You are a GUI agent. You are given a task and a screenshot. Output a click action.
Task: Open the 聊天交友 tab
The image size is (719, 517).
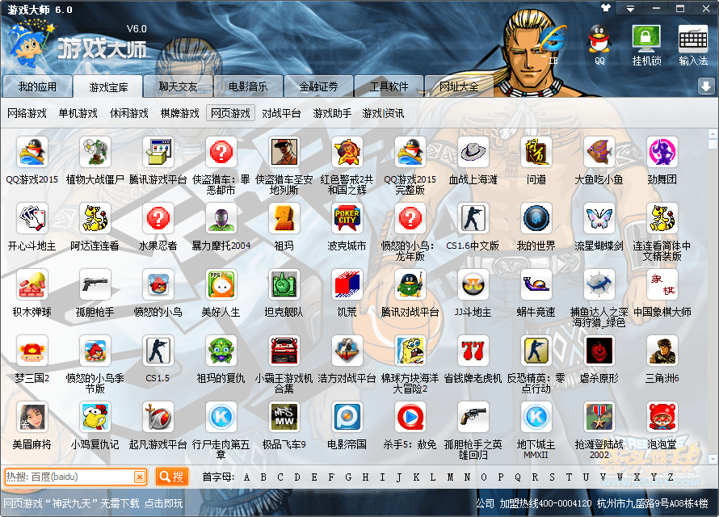click(178, 86)
